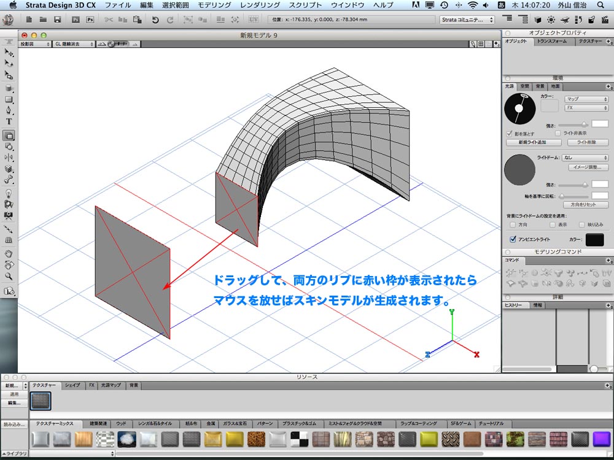Toggle the アンビエントライト checkbox

(x=513, y=239)
